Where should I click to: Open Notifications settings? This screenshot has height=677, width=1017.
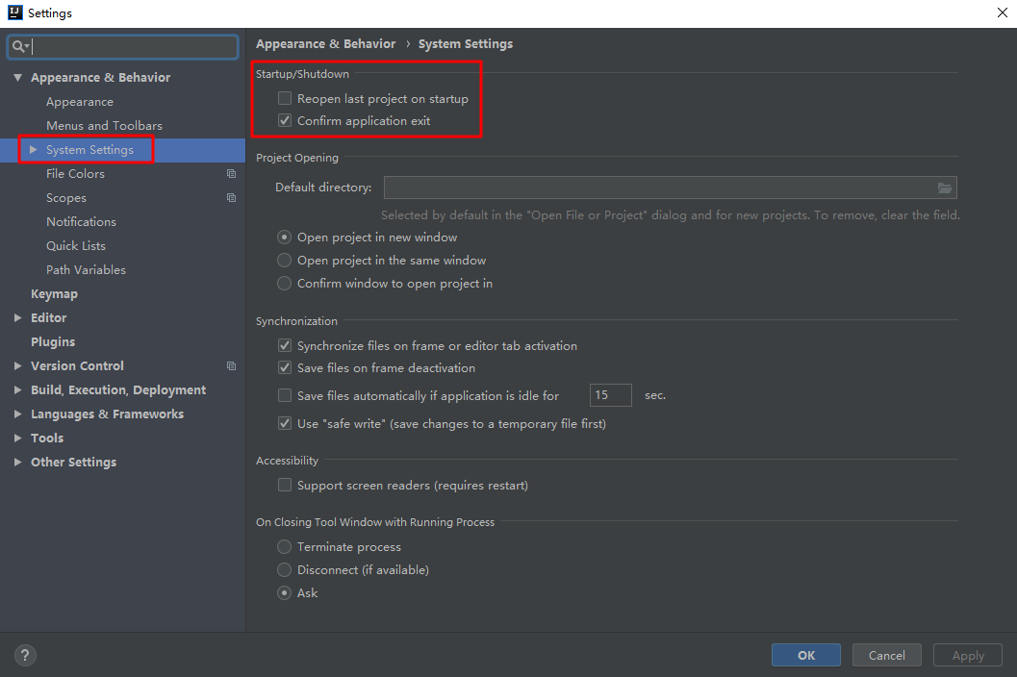[81, 222]
